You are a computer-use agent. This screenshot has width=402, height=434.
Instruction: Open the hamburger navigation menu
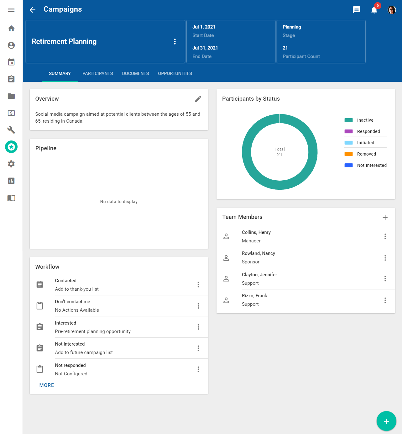[x=11, y=10]
